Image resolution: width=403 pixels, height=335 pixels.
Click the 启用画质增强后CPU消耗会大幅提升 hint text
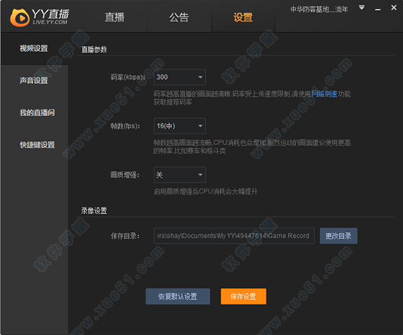point(206,191)
